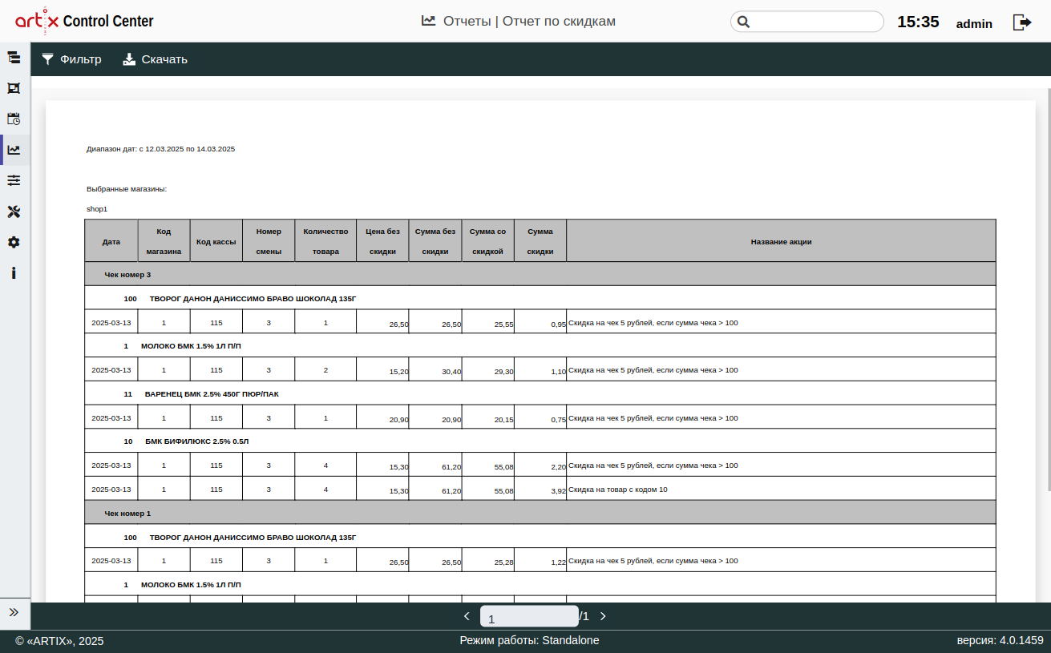This screenshot has height=653, width=1051.
Task: Click the ВАРЕНЕЦ БМК 2.5% 450Г ПЮР/ПАК row
Action: (x=540, y=393)
